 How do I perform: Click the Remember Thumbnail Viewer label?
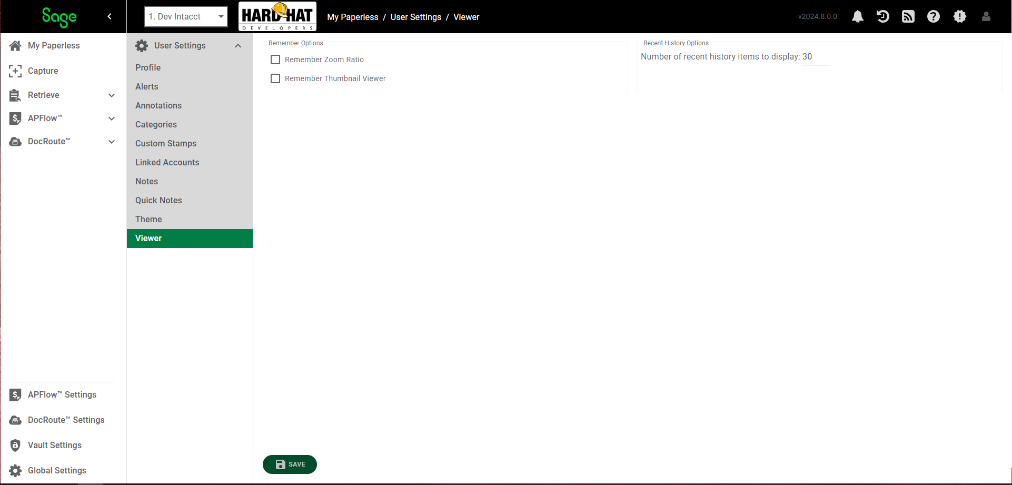[335, 78]
